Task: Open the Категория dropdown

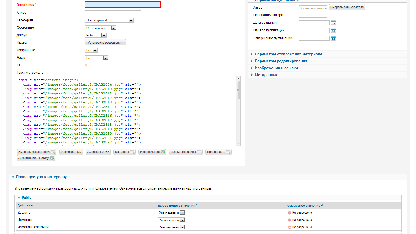Action: [x=109, y=20]
